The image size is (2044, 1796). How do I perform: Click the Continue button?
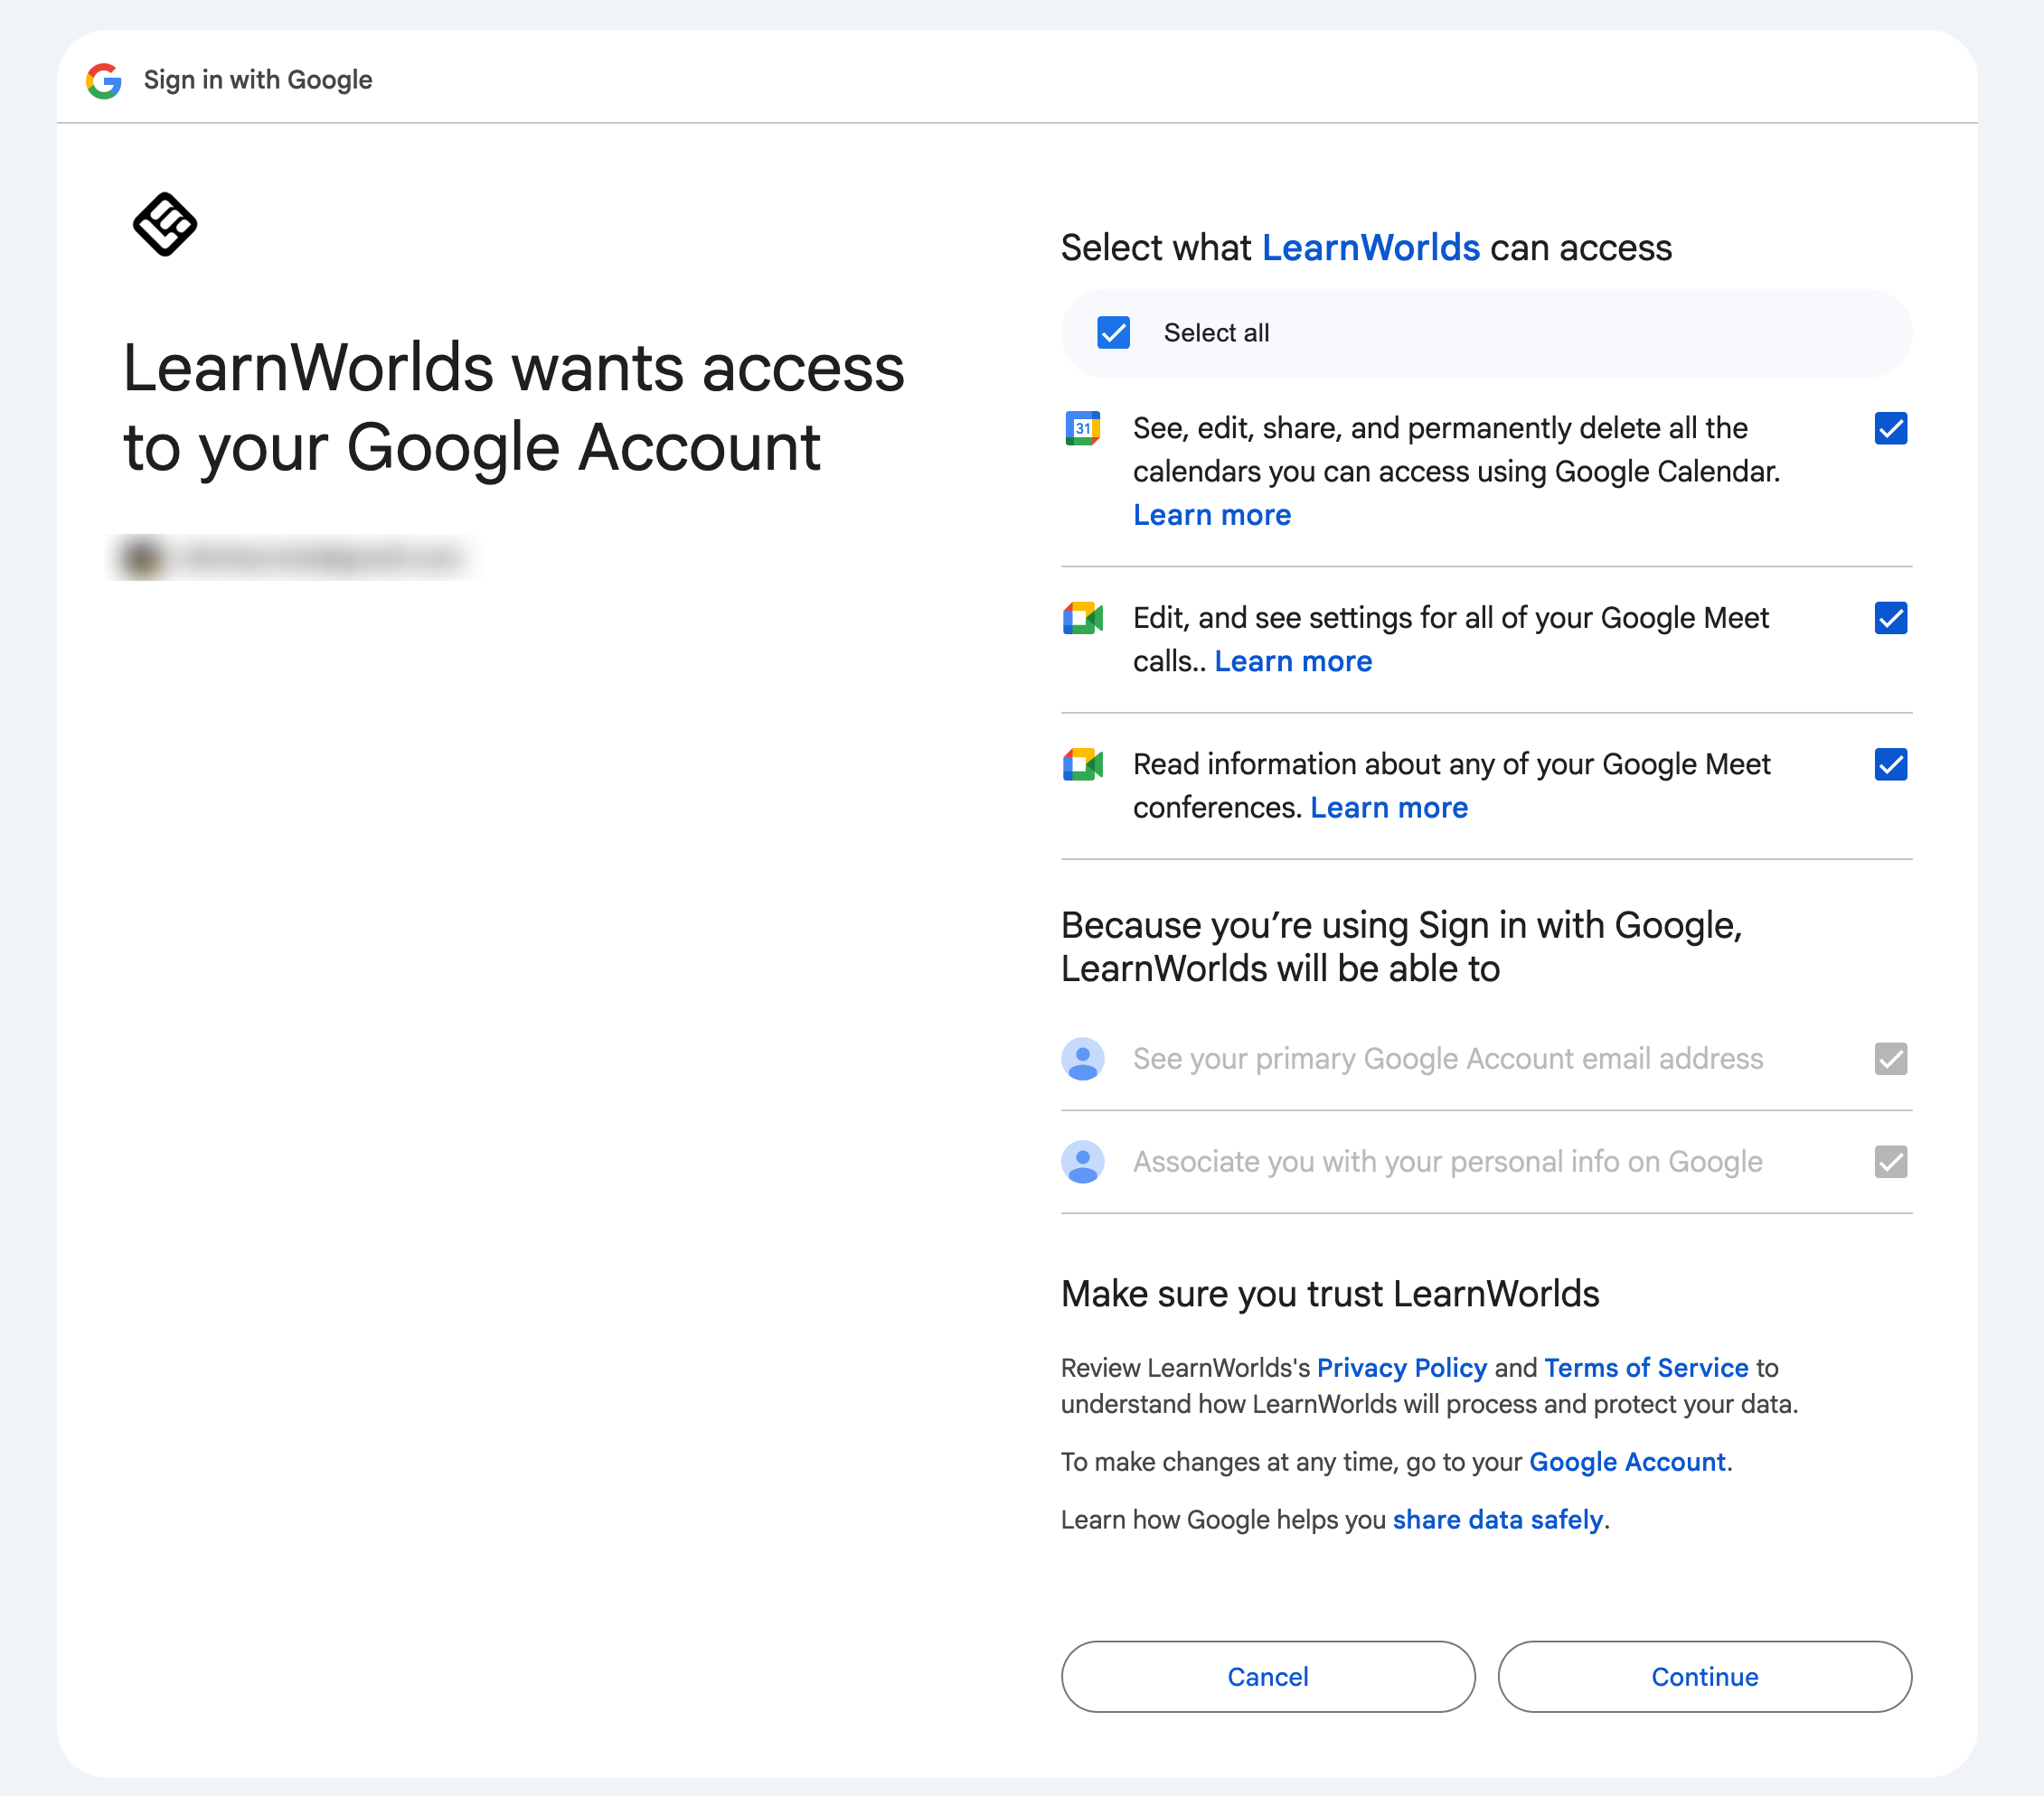tap(1704, 1676)
